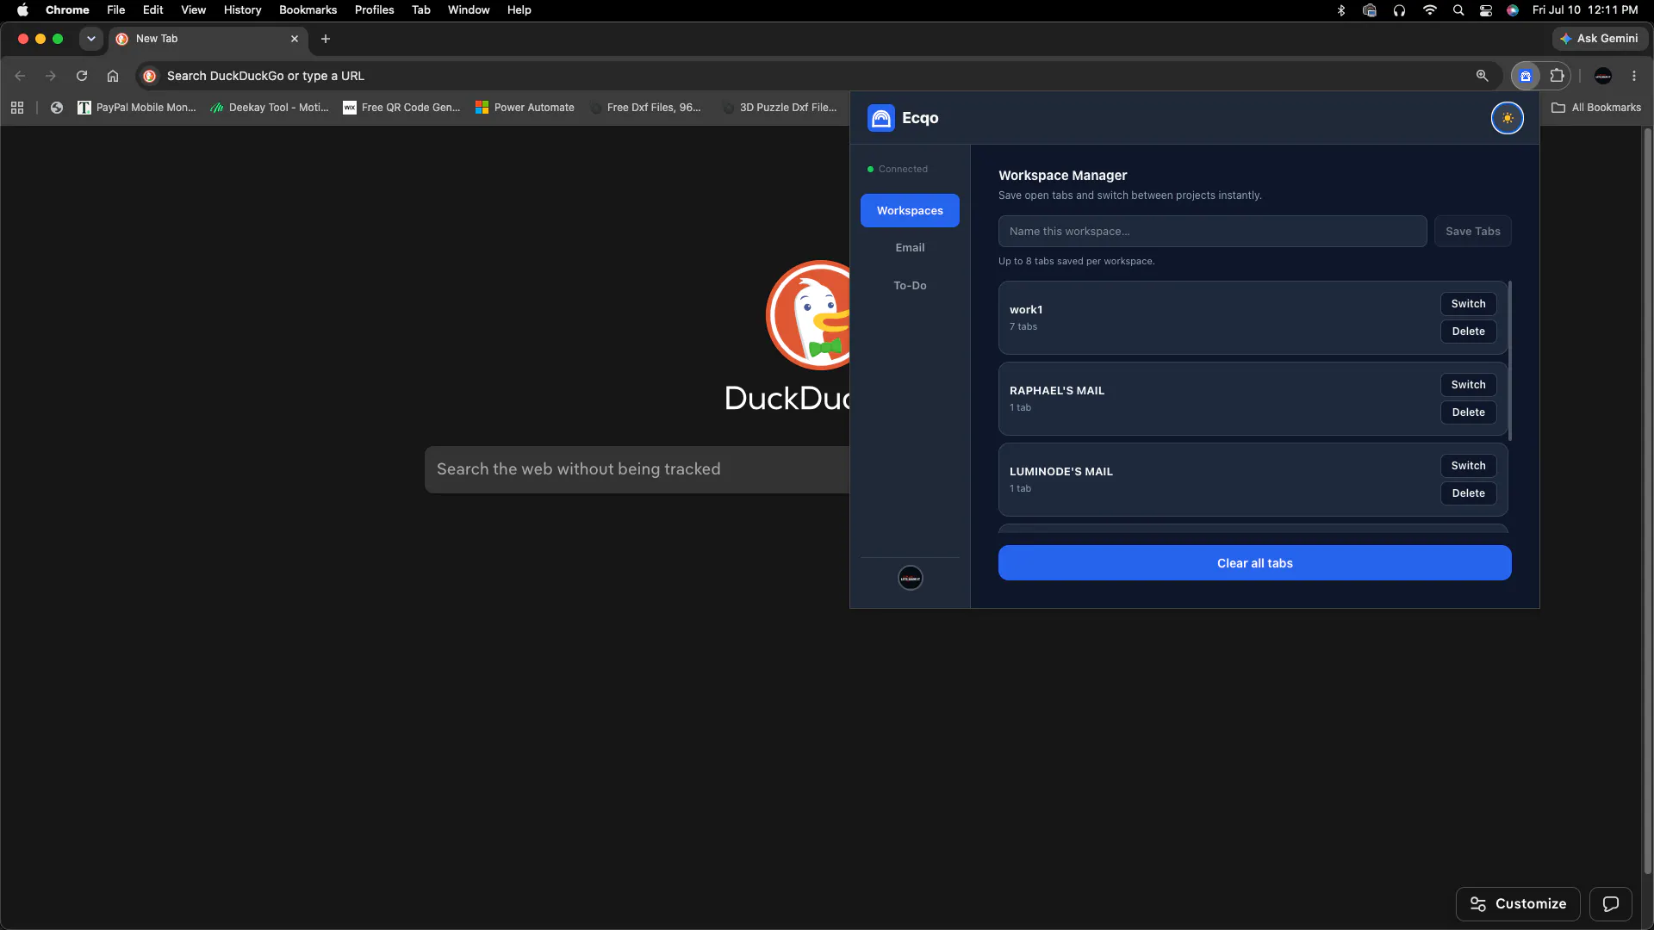Click the Clear all tabs button
Screen dimensions: 1654x930
[x=1254, y=563]
